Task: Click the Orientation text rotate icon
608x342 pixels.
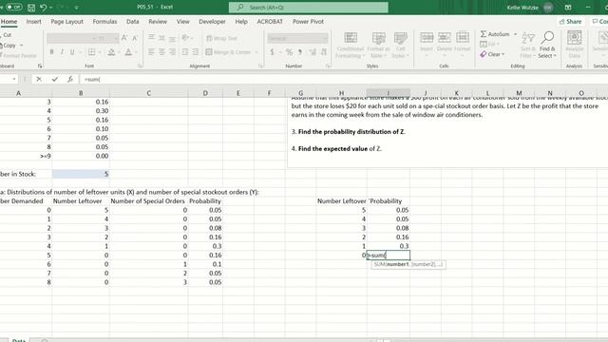Action: [x=185, y=38]
